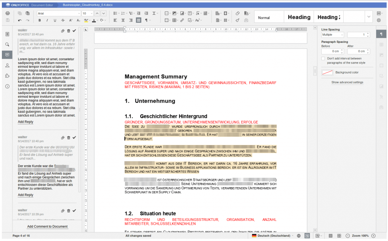Open the Multiple line spacing combo box
The image size is (388, 241).
coord(333,34)
